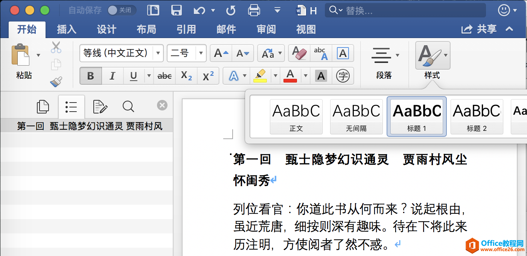
Task: Switch to the 开始 Home tab
Action: pyautogui.click(x=27, y=29)
